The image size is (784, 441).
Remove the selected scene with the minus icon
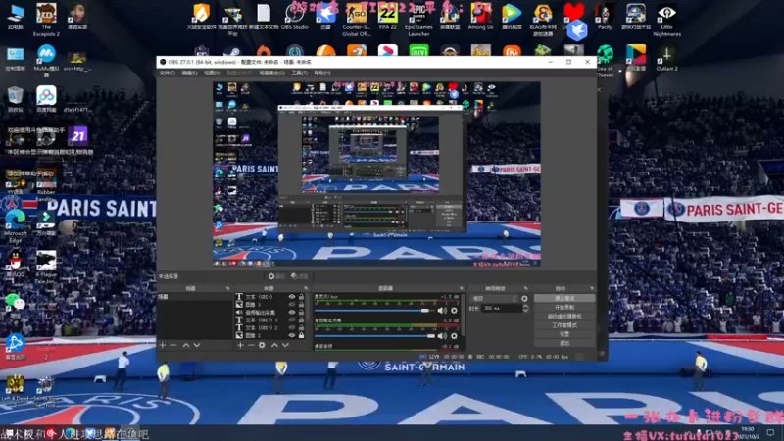pos(173,345)
